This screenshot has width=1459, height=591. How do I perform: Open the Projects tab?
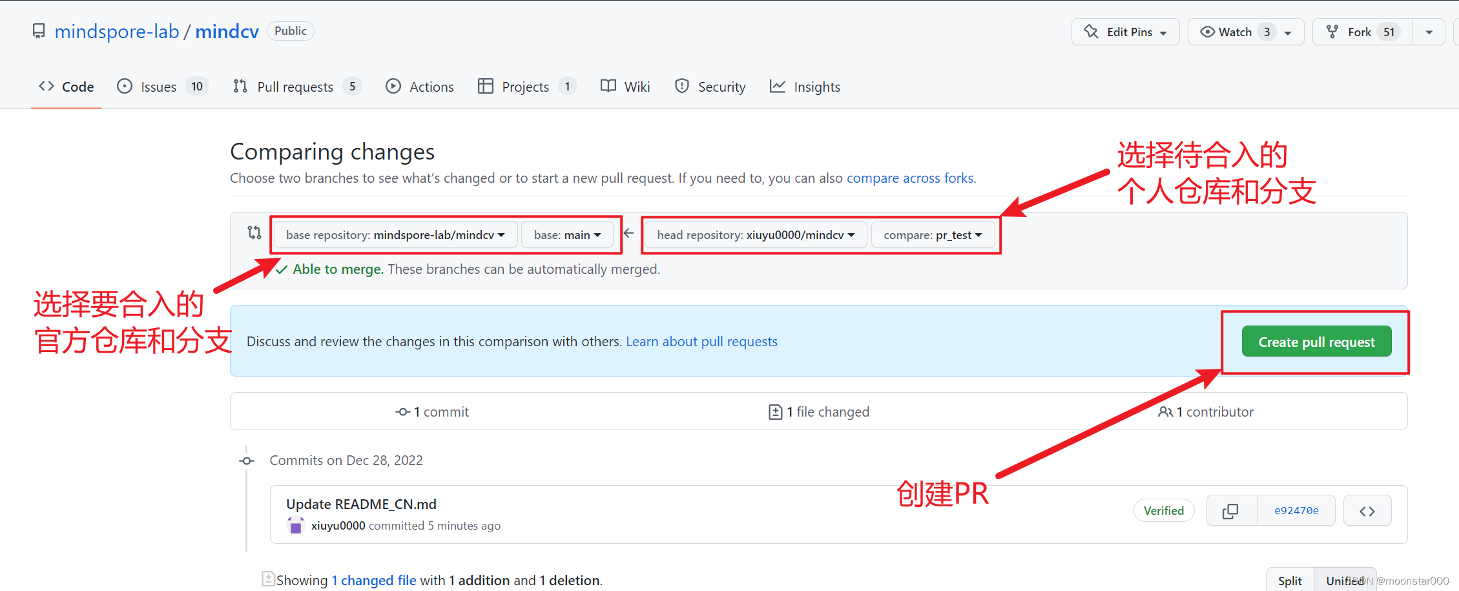(526, 87)
